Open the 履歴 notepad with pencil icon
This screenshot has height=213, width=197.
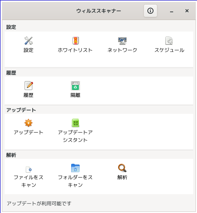(29, 86)
